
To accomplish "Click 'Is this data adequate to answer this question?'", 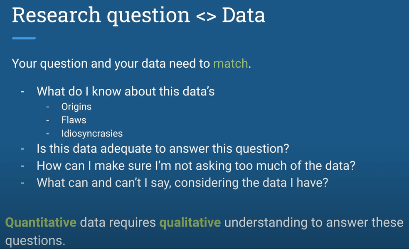I will (163, 149).
